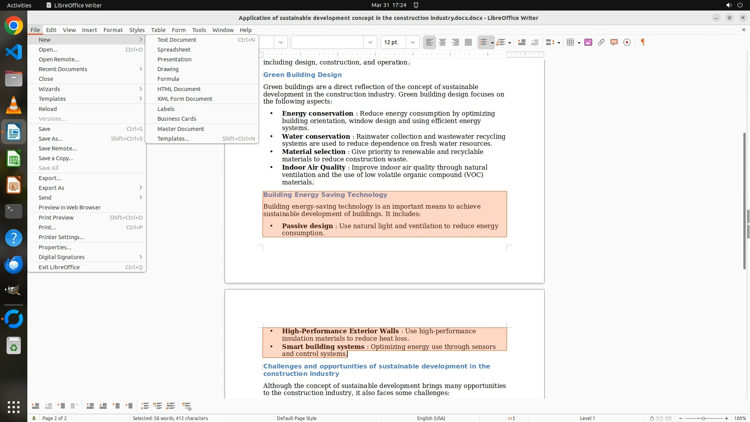This screenshot has height=422, width=750.
Task: Click the zoom slider in status bar
Action: pyautogui.click(x=703, y=418)
